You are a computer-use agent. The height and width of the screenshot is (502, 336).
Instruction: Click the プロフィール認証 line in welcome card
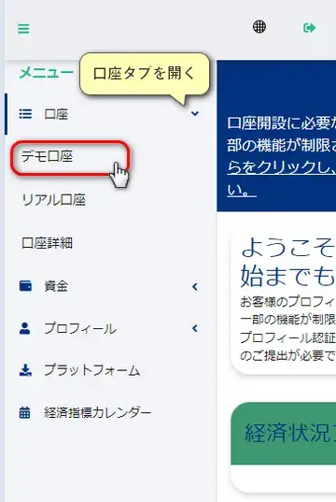[x=287, y=337]
